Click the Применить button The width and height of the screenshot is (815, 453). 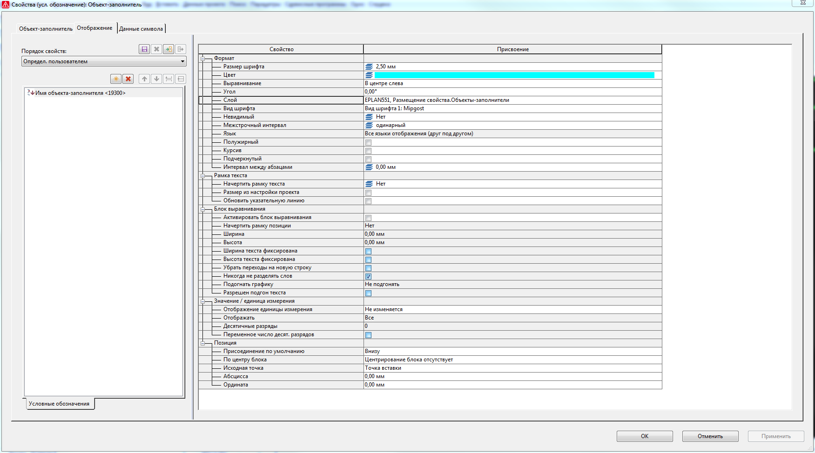click(x=776, y=436)
